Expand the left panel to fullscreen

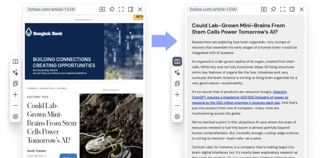click(x=121, y=9)
